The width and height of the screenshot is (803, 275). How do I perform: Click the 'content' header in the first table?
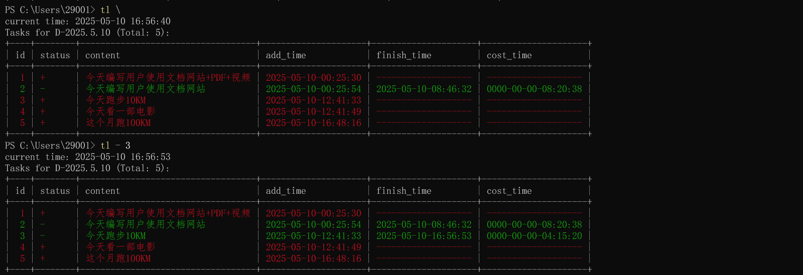[102, 55]
